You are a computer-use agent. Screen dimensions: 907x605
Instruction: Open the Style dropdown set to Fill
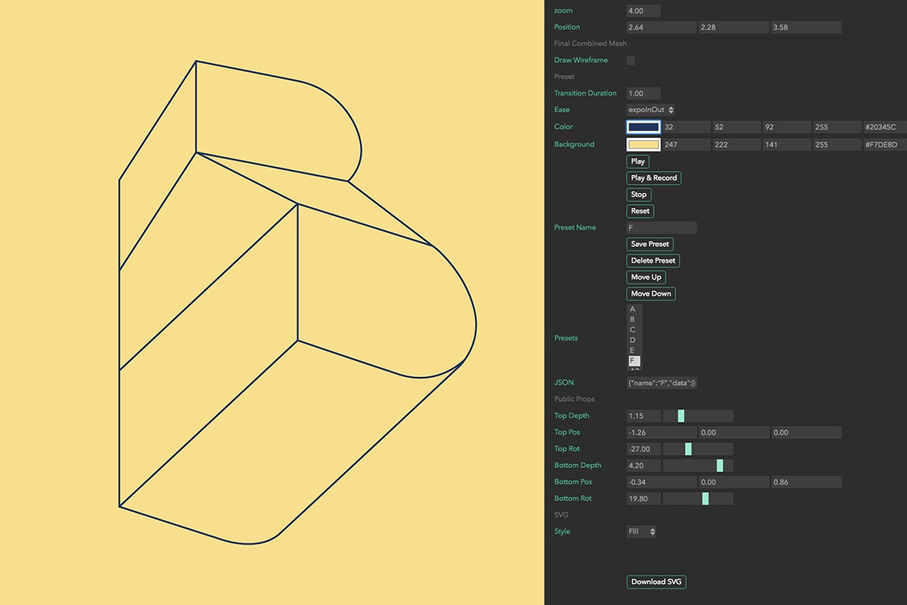click(641, 531)
